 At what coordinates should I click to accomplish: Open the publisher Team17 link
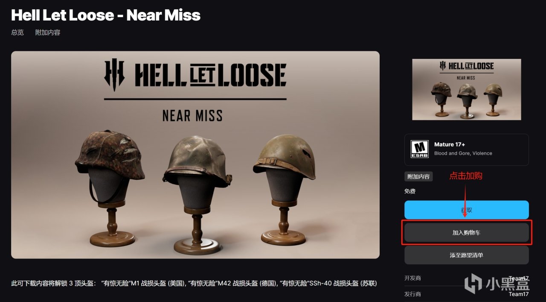click(x=518, y=294)
